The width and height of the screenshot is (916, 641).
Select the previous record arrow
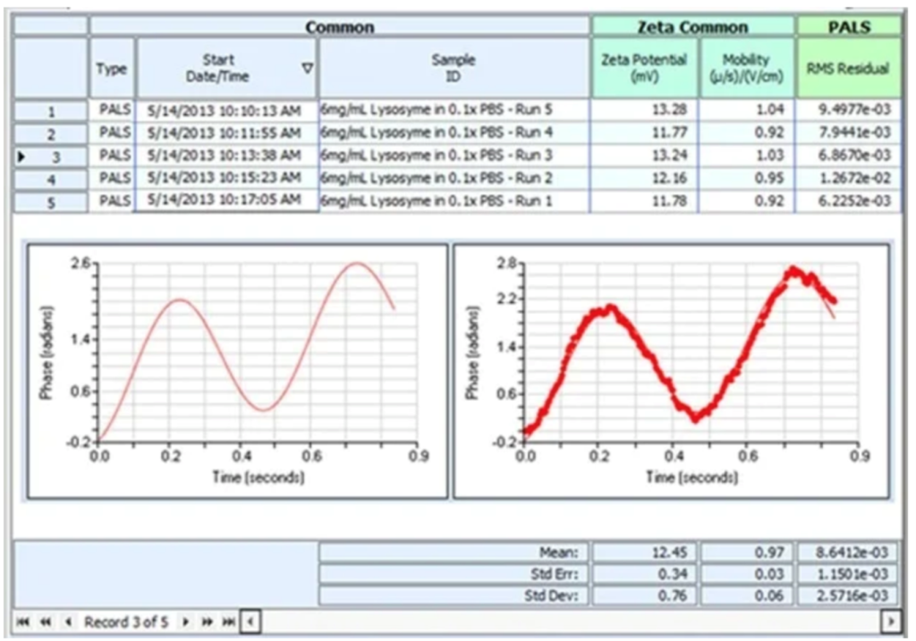69,620
